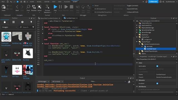Select Toolbox creations lightbulb tab

(31, 22)
